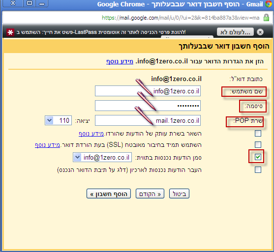
Task: Click the bold info@1zero.co.il email address text
Action: tap(176, 79)
